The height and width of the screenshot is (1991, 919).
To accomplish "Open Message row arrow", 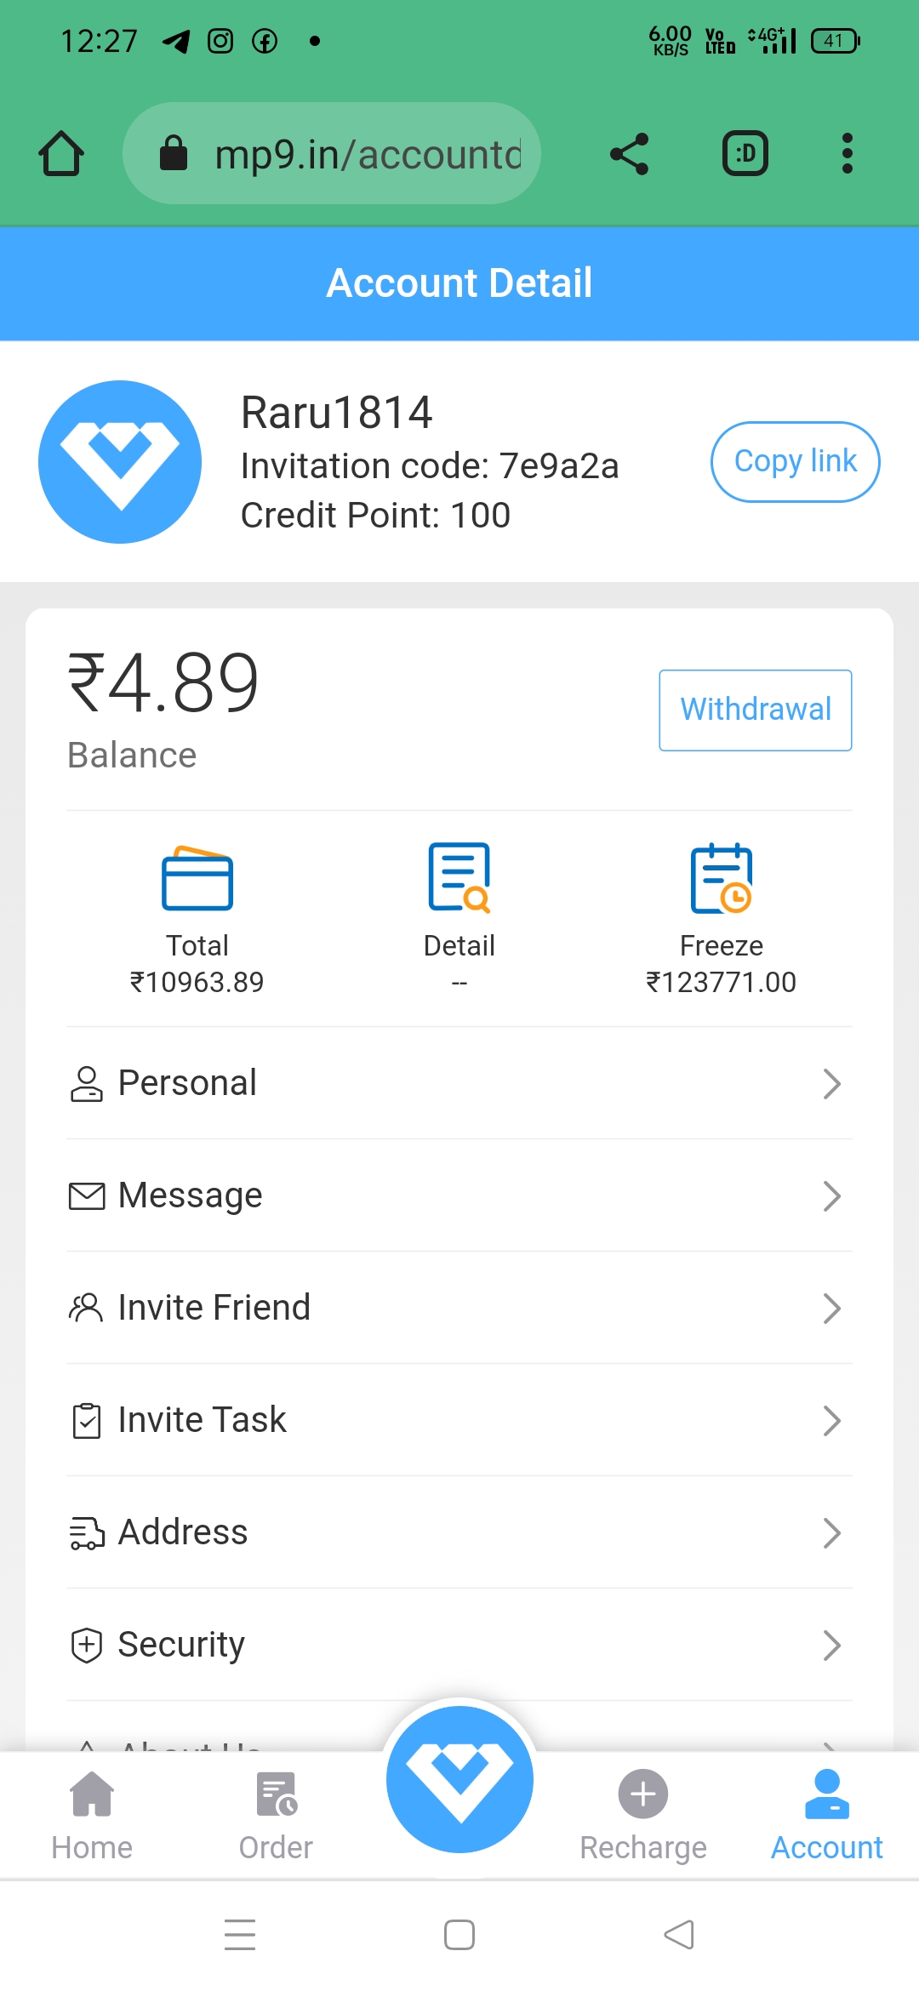I will pos(831,1195).
